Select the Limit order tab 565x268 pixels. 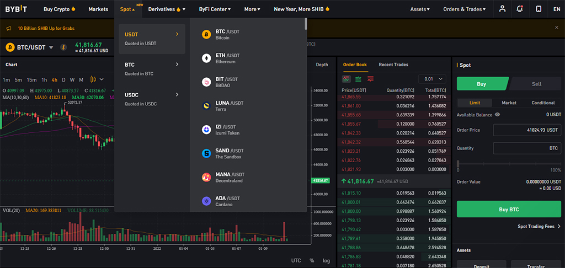475,103
